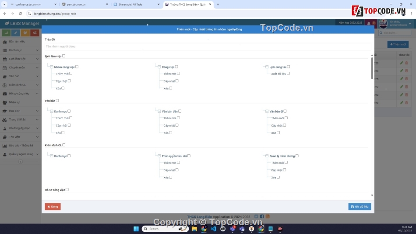Click the Đóng button
Screen dimensions: 416x234
[x=53, y=206]
